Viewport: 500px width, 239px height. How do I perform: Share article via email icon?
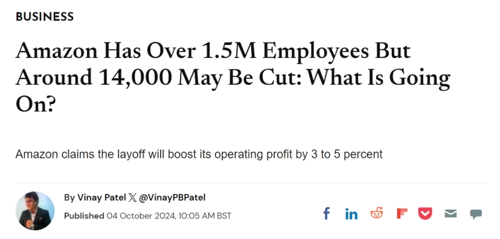pyautogui.click(x=451, y=213)
